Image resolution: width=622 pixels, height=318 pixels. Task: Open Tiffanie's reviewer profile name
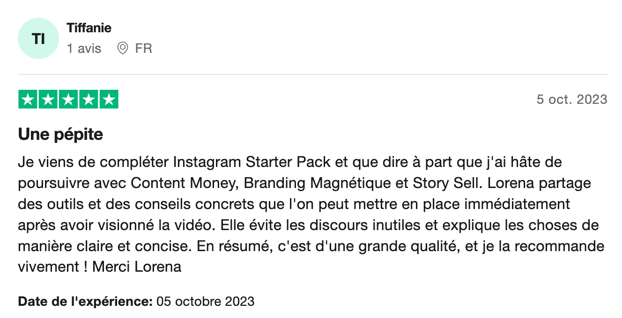89,28
